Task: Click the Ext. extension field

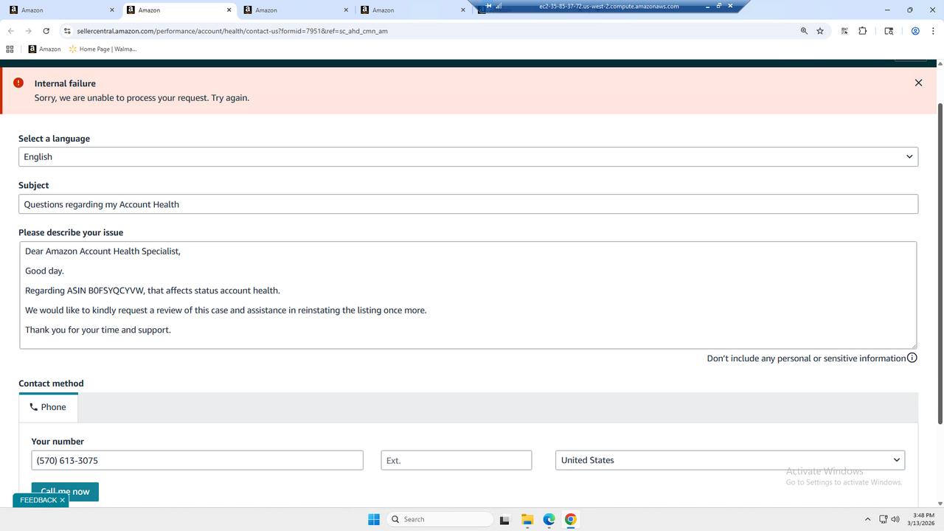Action: (457, 460)
